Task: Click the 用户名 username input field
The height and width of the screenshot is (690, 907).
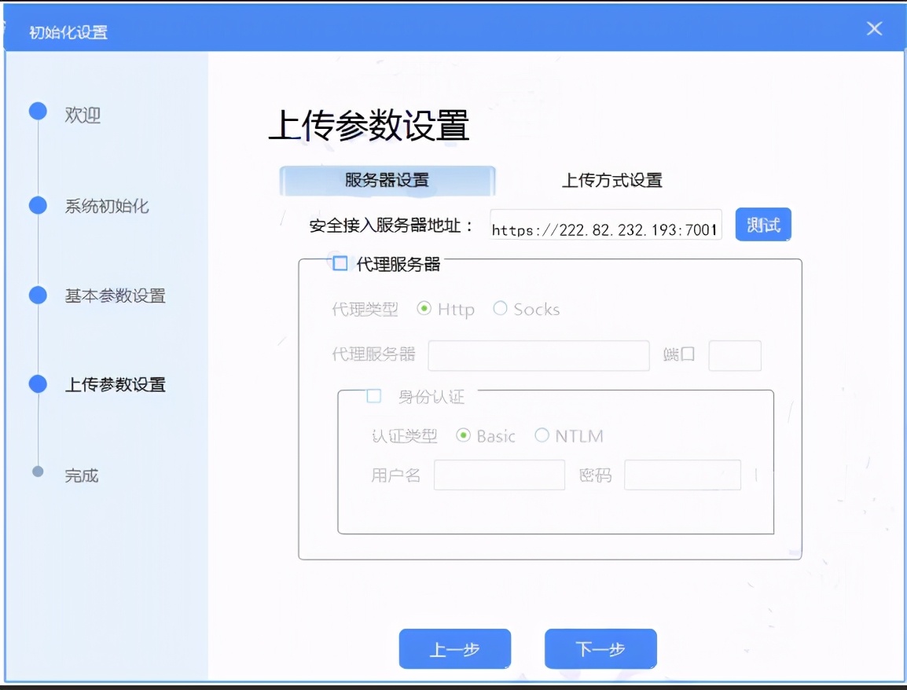Action: pyautogui.click(x=498, y=474)
